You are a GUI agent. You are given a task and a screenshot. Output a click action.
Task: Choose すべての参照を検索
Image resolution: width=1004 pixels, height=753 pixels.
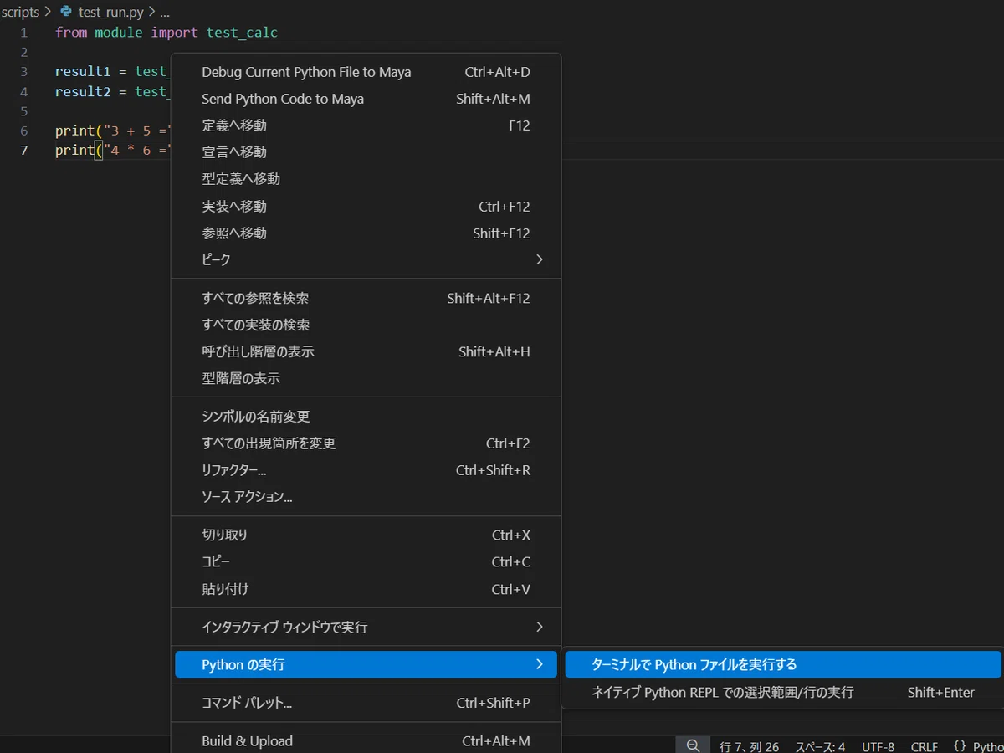[x=366, y=298]
